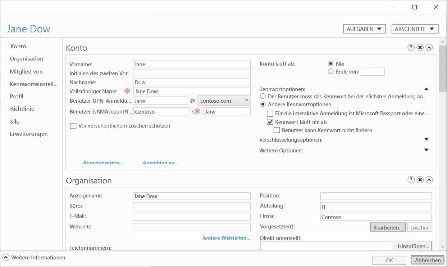447x267 pixels.
Task: Select the 'Ende von' radio button
Action: (330, 71)
